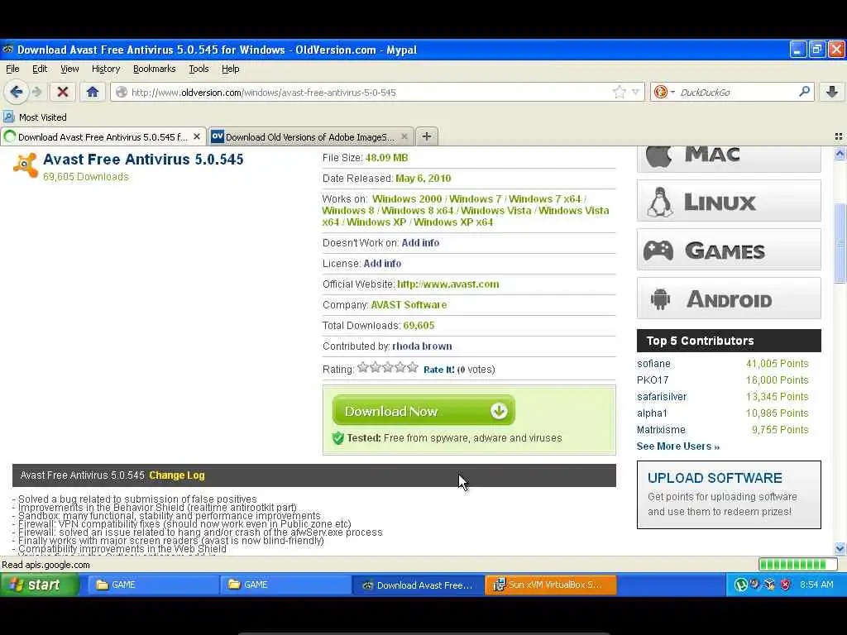Viewport: 847px width, 635px height.
Task: Close the Adobe ImageStyler tab
Action: 404,136
